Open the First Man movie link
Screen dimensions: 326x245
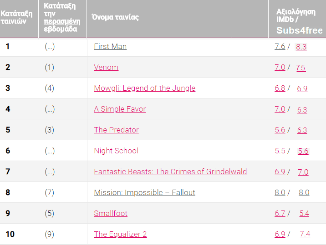pos(110,46)
